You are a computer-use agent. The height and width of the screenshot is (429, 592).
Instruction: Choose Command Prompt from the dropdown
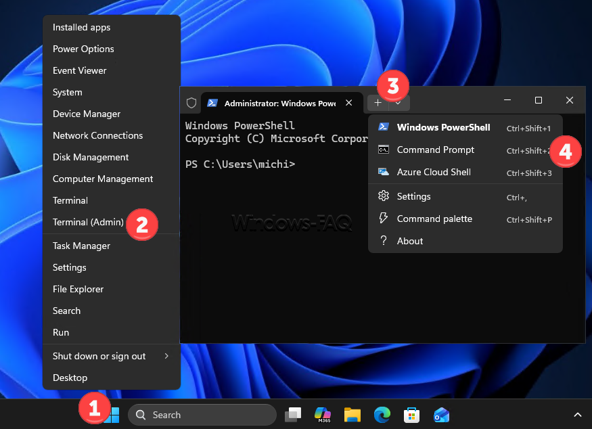(x=465, y=150)
